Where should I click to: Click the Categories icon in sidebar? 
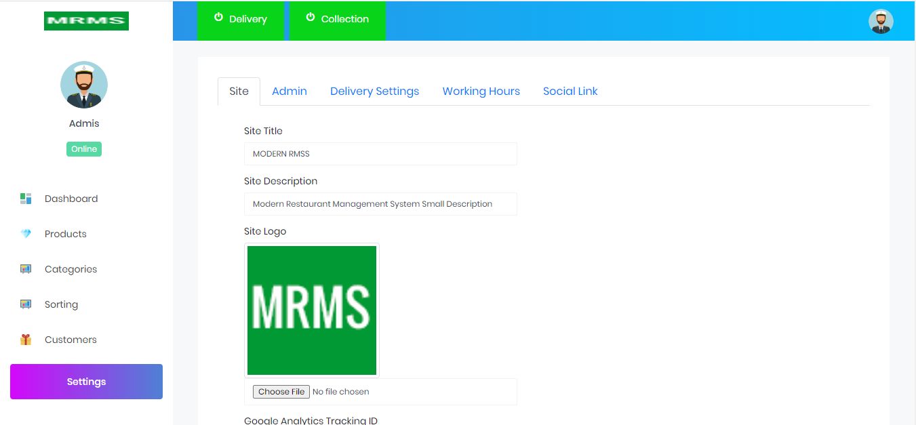click(26, 269)
